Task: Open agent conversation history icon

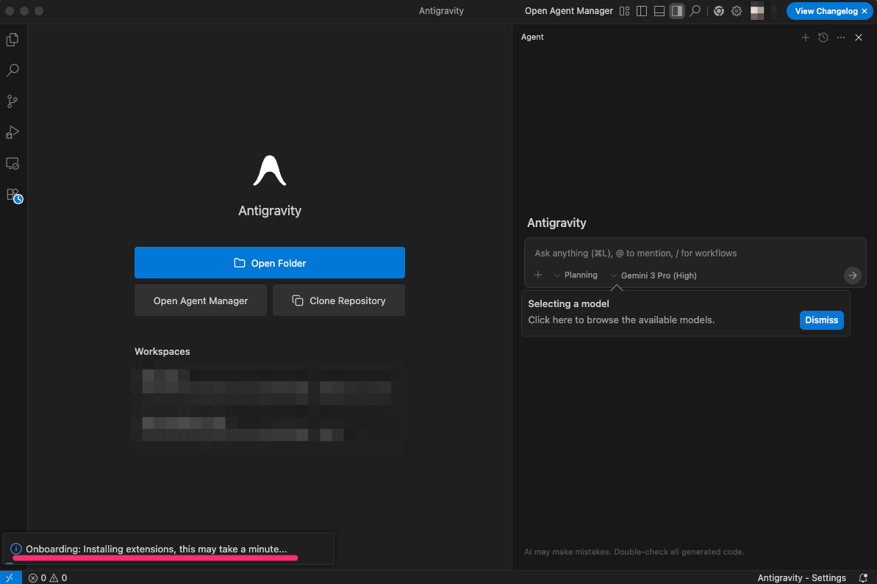Action: (823, 37)
